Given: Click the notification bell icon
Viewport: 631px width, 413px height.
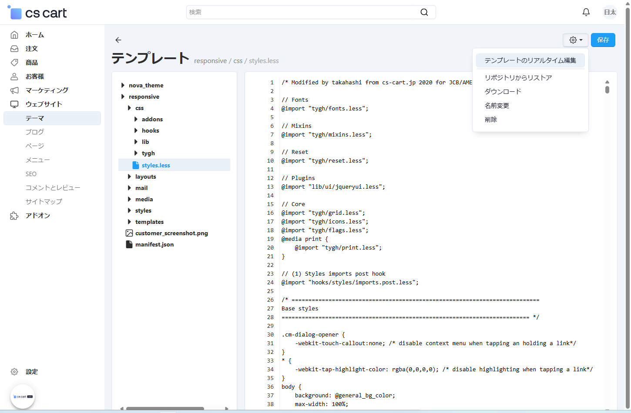Looking at the screenshot, I should coord(586,12).
